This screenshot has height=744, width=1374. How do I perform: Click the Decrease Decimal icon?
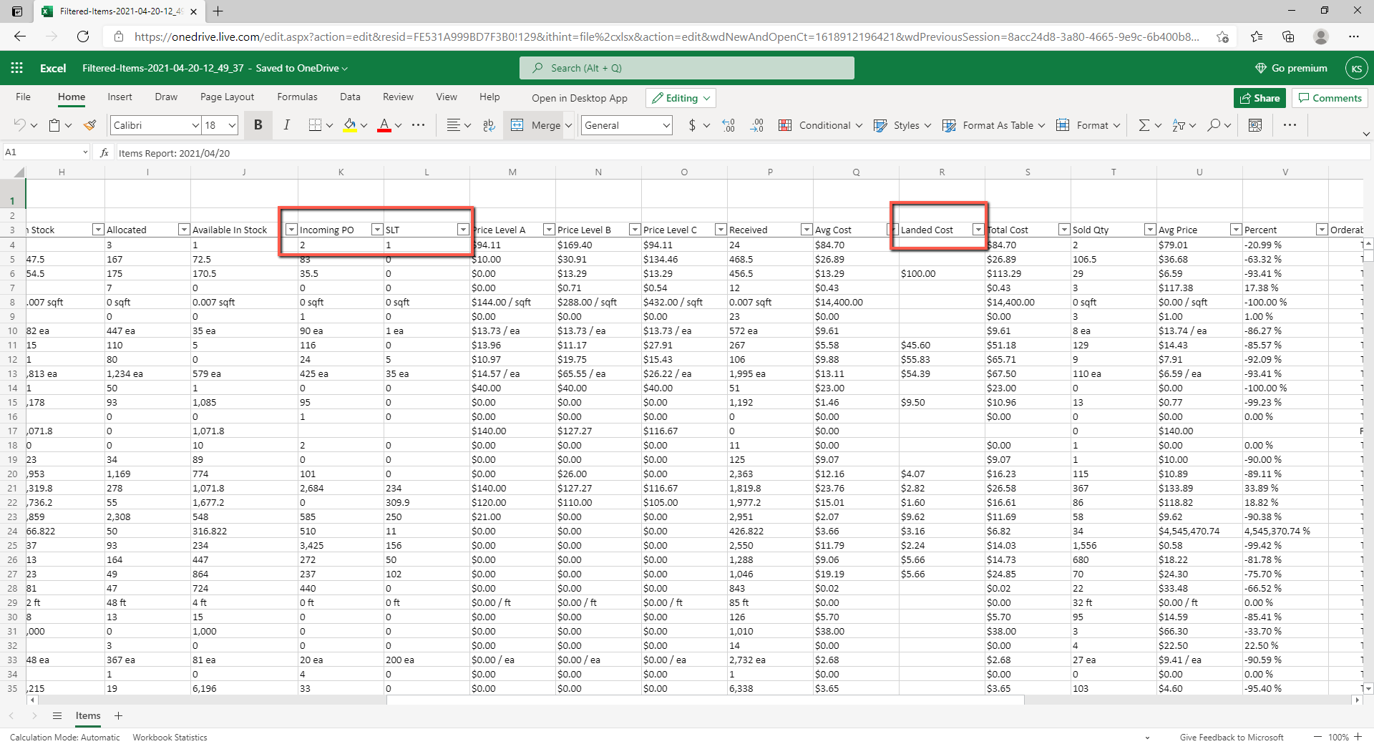[x=756, y=125]
